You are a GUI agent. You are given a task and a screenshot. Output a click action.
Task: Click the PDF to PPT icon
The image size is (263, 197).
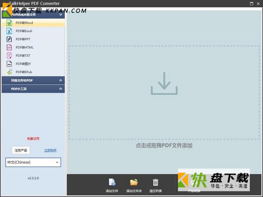[x=9, y=39]
